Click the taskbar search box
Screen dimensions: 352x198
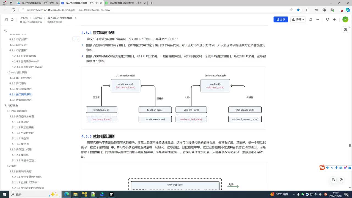coord(35,194)
